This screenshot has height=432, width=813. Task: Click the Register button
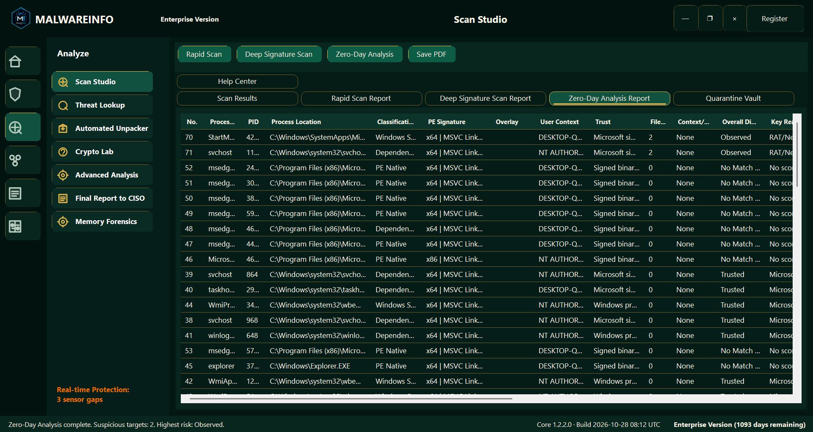coord(774,19)
